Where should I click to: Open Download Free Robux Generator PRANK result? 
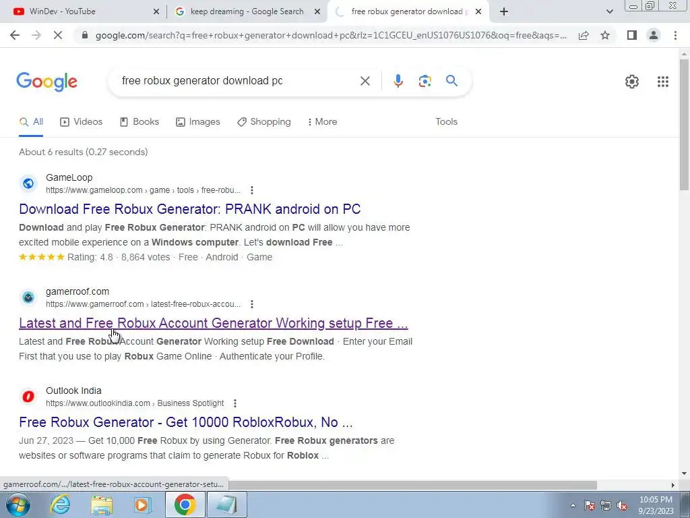(189, 209)
